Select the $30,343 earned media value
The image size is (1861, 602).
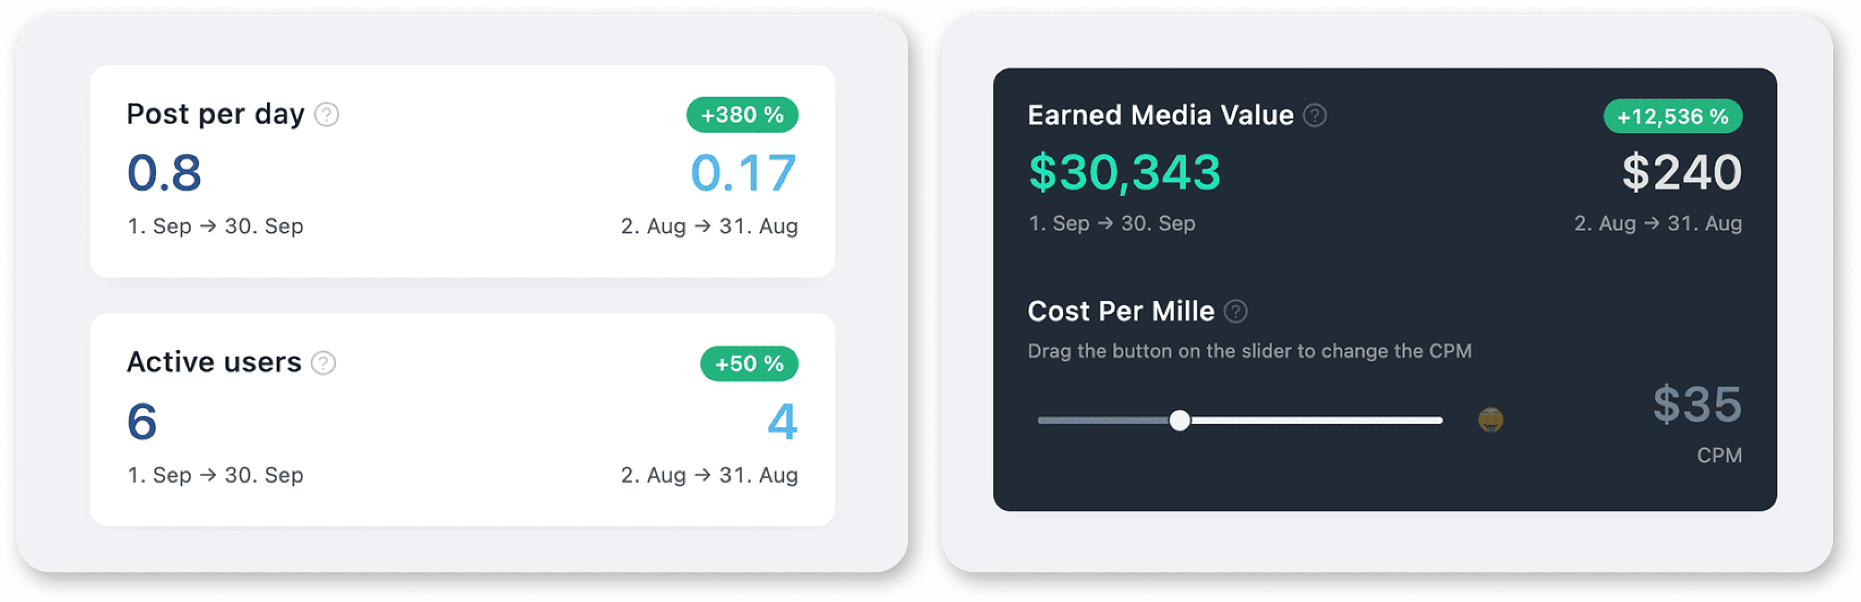point(1124,173)
